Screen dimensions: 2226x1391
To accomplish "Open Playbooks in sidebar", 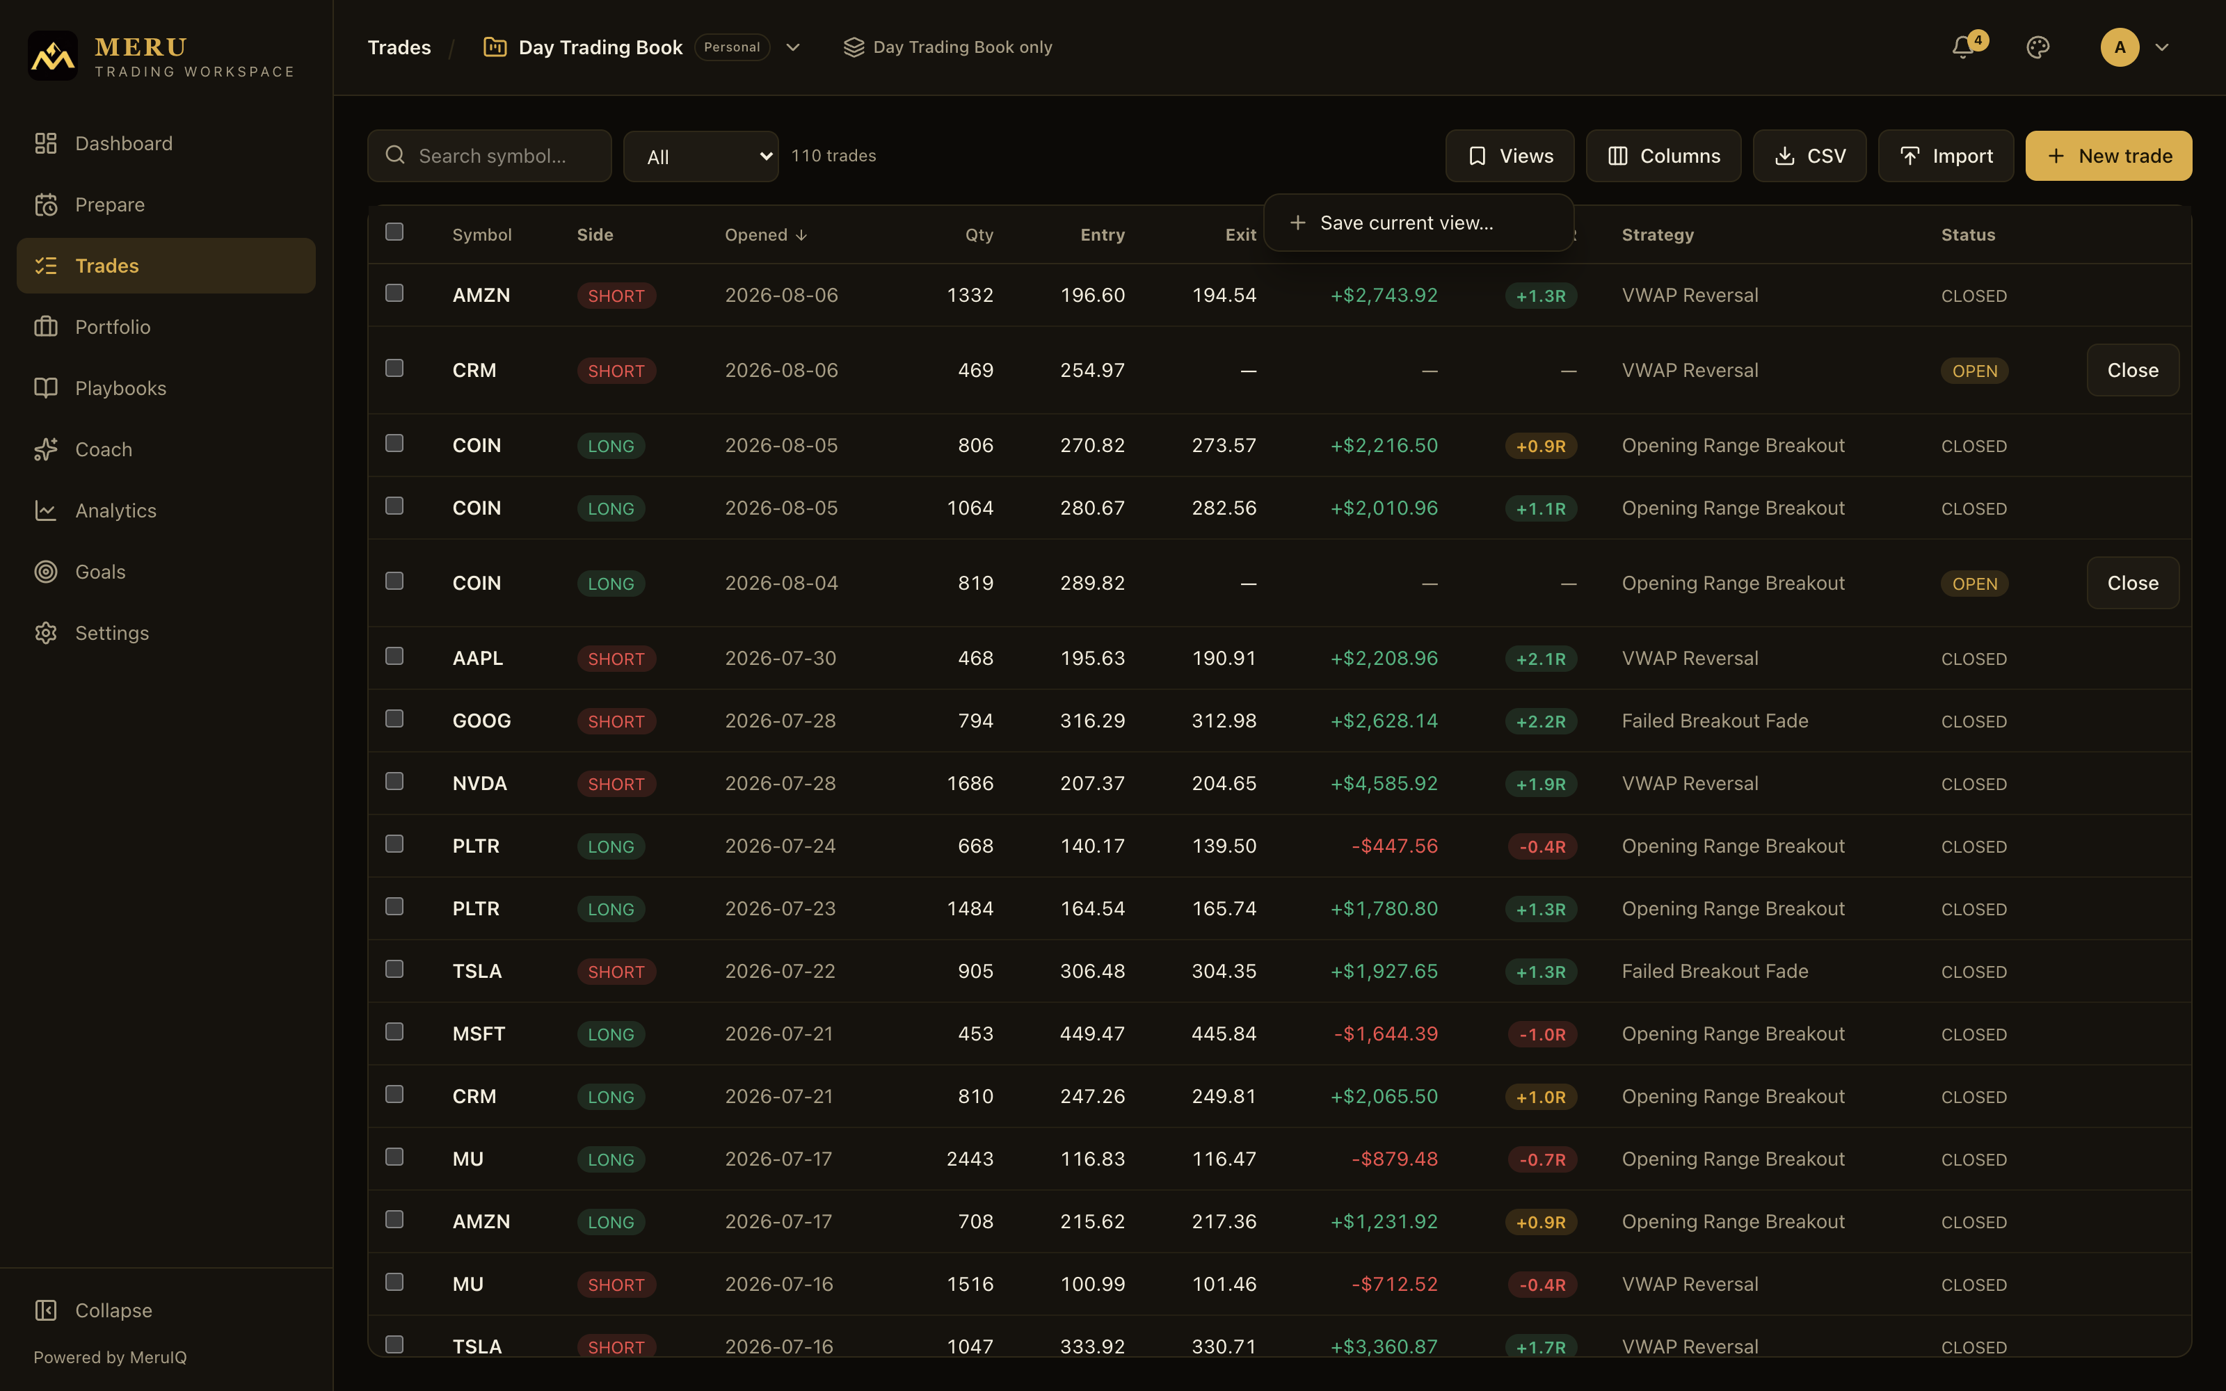I will tap(166, 388).
